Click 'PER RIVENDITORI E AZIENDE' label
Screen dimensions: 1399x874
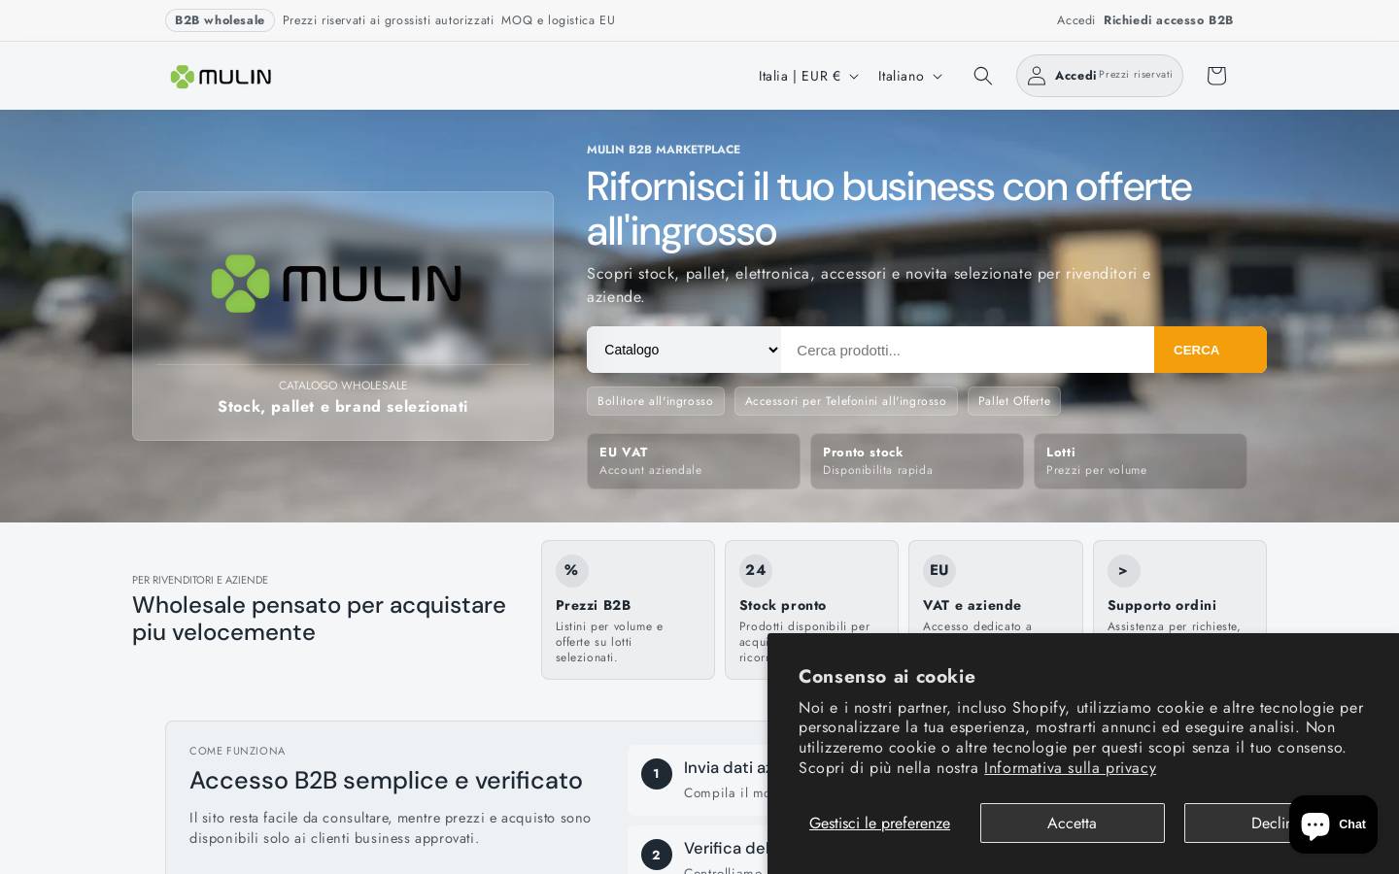point(200,580)
